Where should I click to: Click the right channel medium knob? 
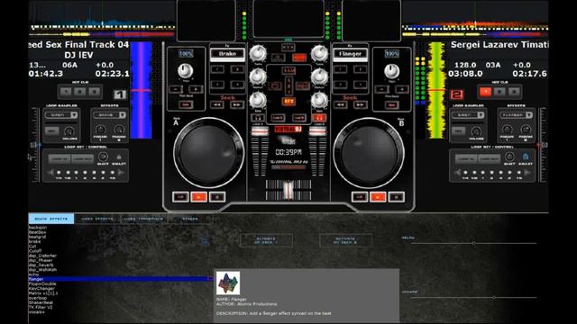[319, 76]
